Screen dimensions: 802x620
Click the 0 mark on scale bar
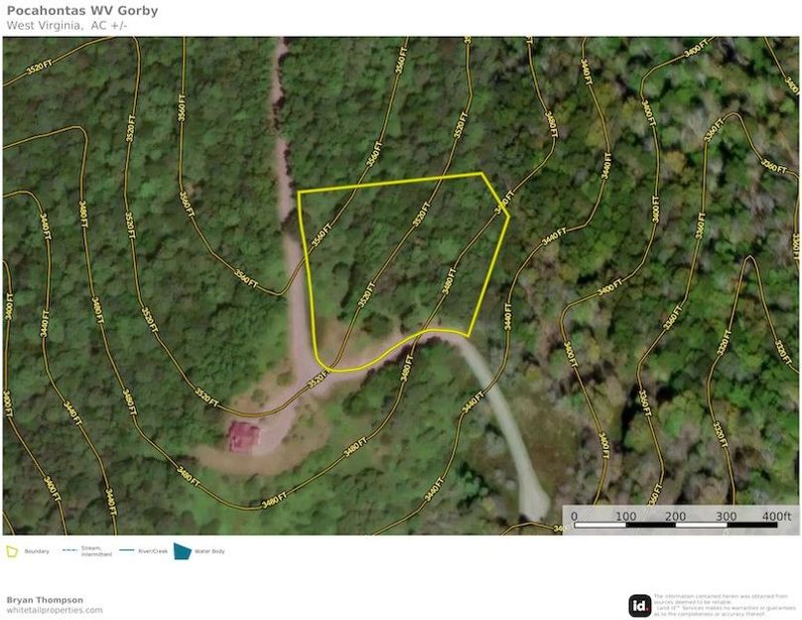pyautogui.click(x=577, y=516)
